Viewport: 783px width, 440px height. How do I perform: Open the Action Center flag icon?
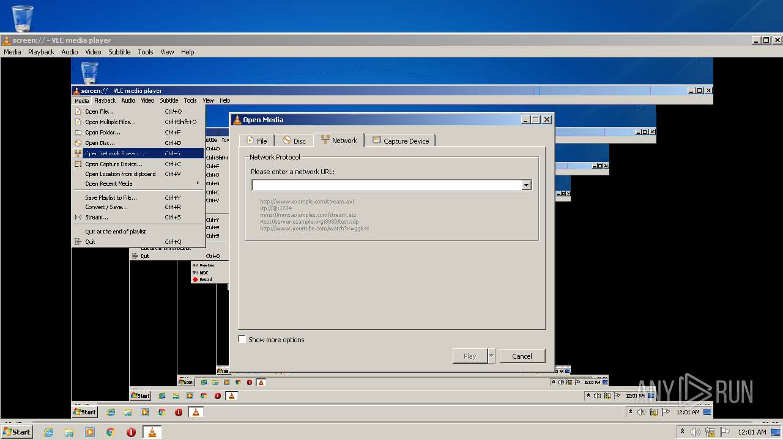tap(725, 432)
